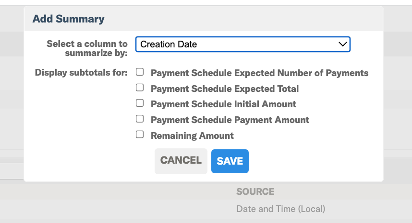The width and height of the screenshot is (412, 223).
Task: Open the Creation Date column dropdown
Action: tap(243, 44)
